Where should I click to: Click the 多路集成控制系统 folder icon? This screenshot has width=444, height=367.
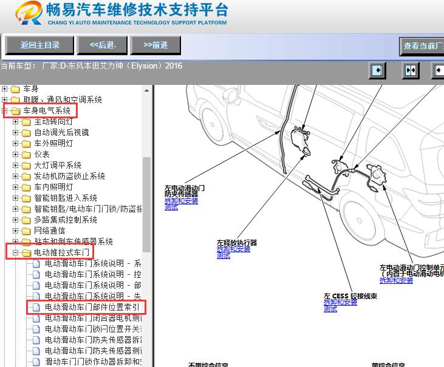click(26, 220)
